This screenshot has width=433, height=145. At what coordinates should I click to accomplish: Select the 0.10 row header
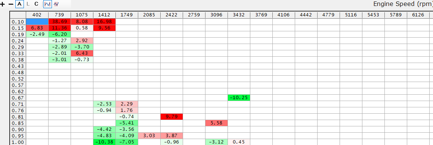click(x=18, y=22)
